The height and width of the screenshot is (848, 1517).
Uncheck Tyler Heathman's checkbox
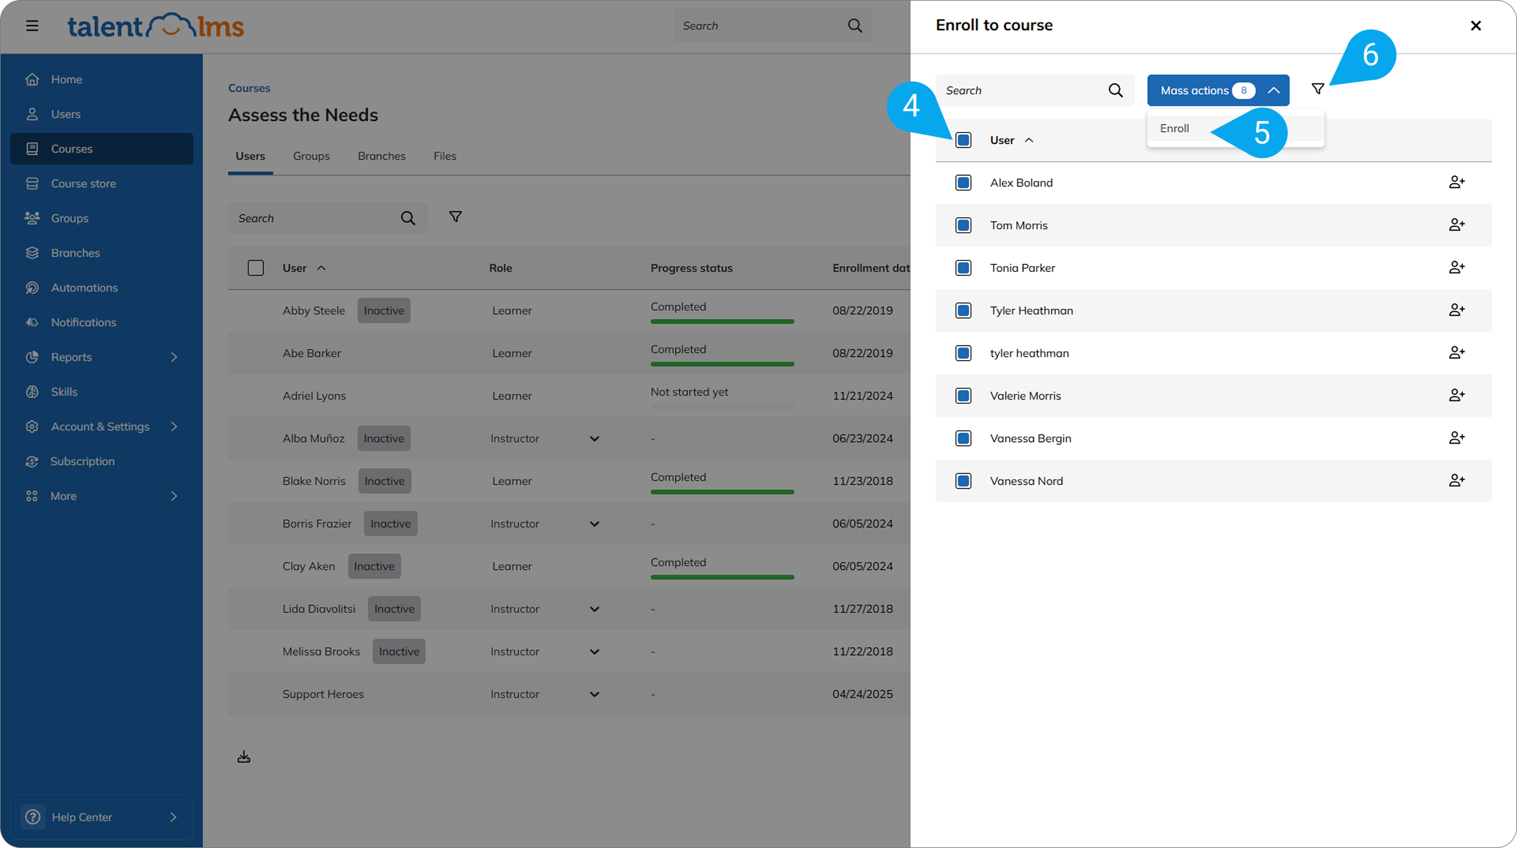point(963,310)
